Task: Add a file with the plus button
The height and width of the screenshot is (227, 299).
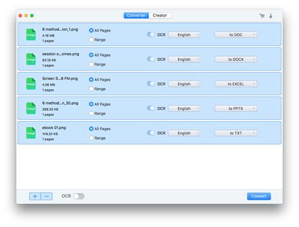Action: [x=35, y=196]
